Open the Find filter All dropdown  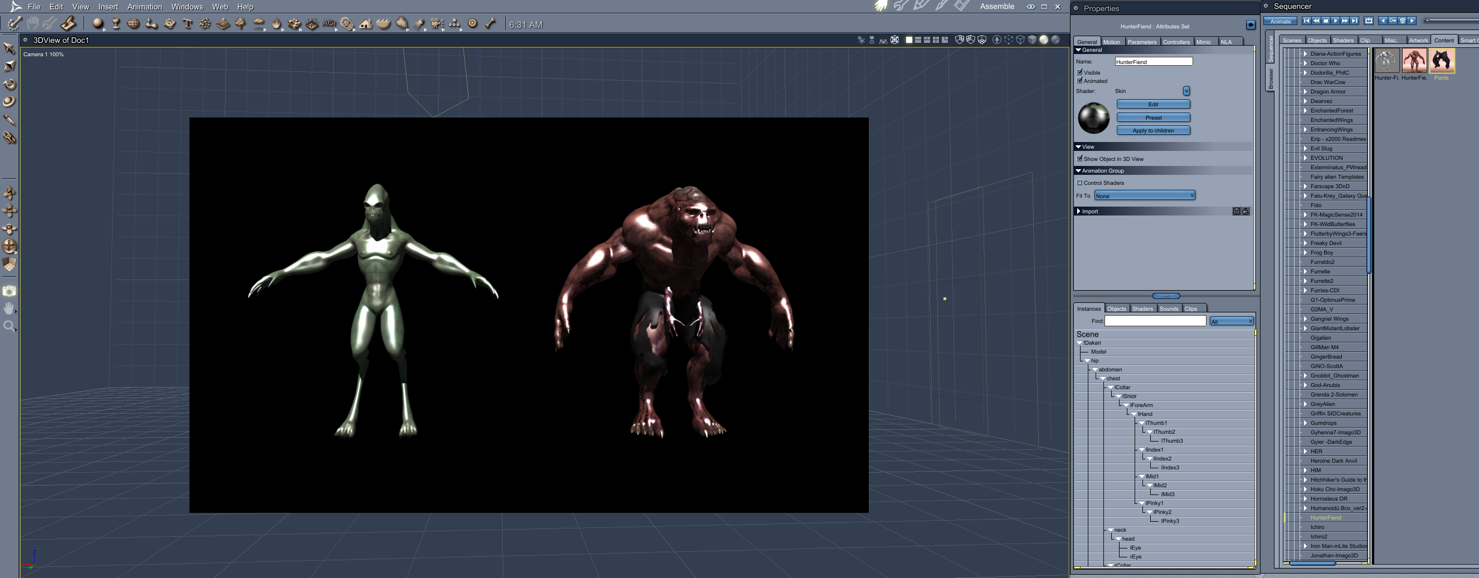1232,321
